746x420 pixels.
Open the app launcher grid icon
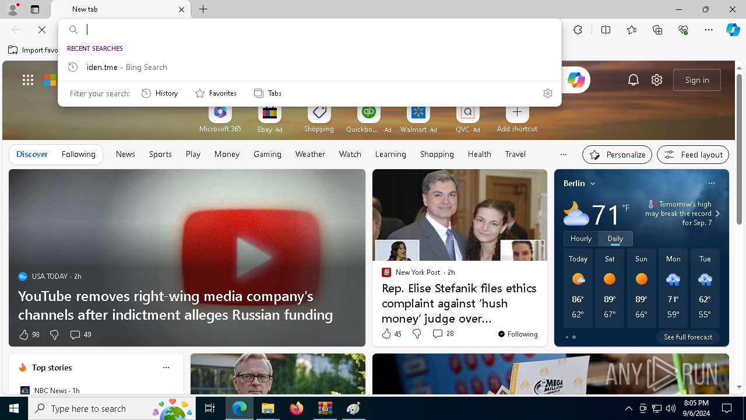[x=28, y=80]
